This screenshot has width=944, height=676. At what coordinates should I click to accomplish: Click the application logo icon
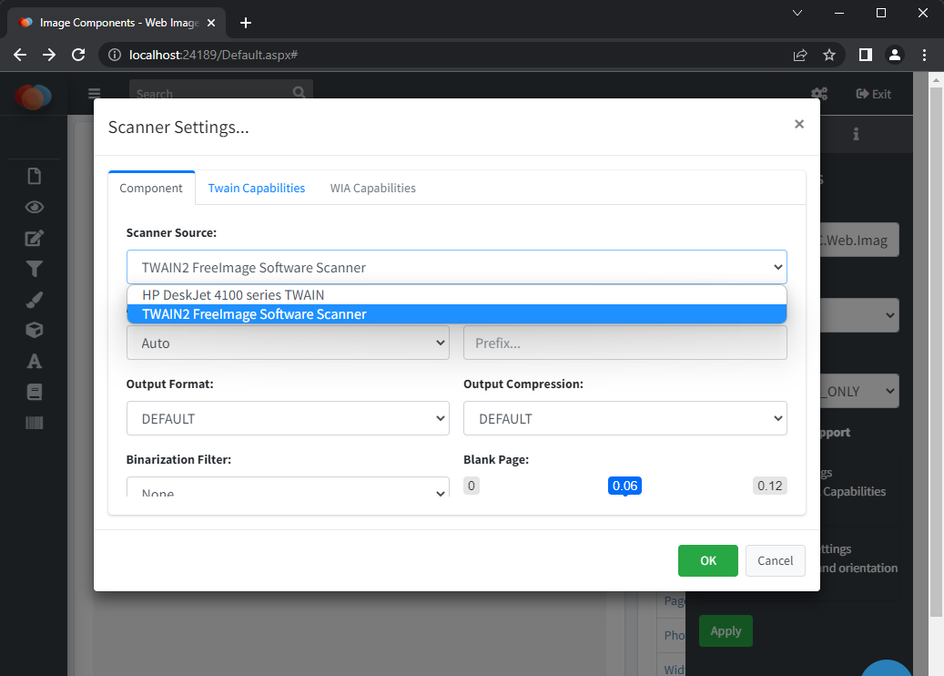33,97
